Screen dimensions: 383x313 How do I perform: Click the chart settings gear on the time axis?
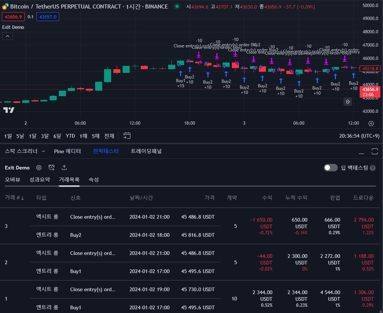click(x=371, y=124)
